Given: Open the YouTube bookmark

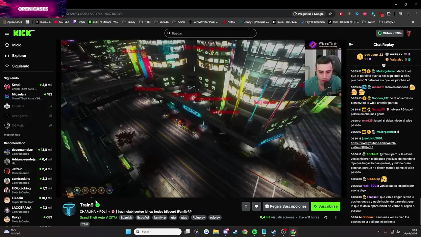Looking at the screenshot, I should tap(62, 22).
